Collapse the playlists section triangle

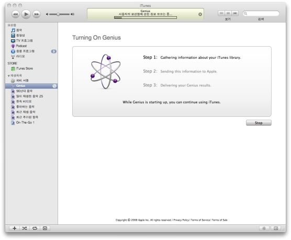coord(8,75)
